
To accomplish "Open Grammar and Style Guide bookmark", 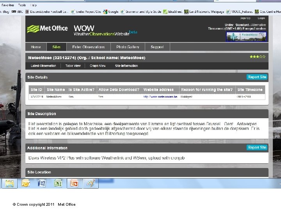I will [x=141, y=12].
